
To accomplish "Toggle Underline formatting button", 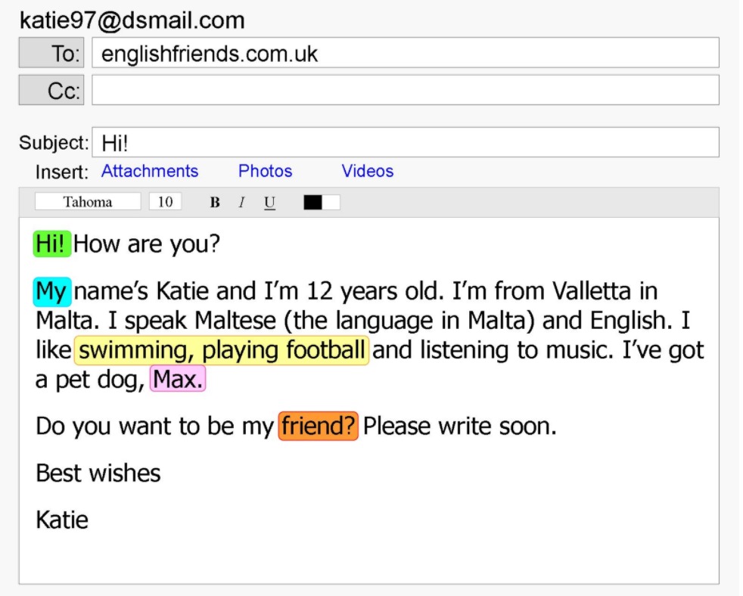I will [269, 203].
